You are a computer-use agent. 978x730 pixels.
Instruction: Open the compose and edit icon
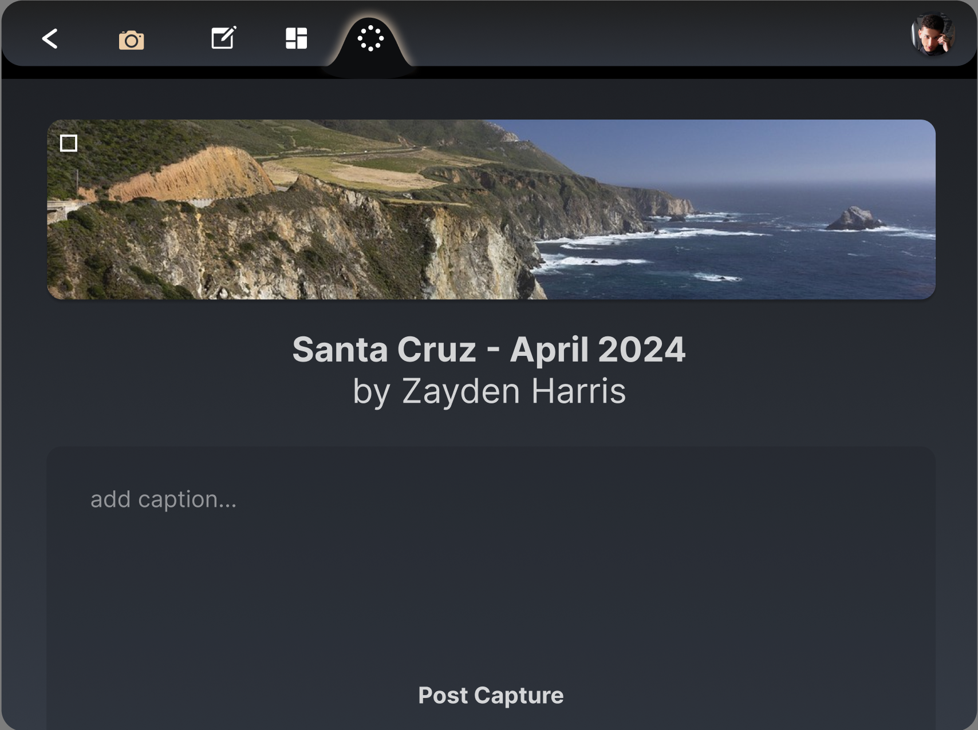(223, 38)
